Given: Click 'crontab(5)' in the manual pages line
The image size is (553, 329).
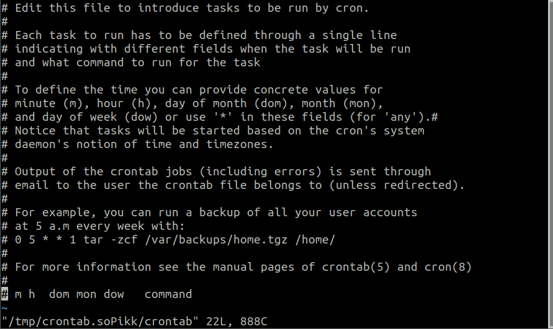Looking at the screenshot, I should [x=356, y=267].
